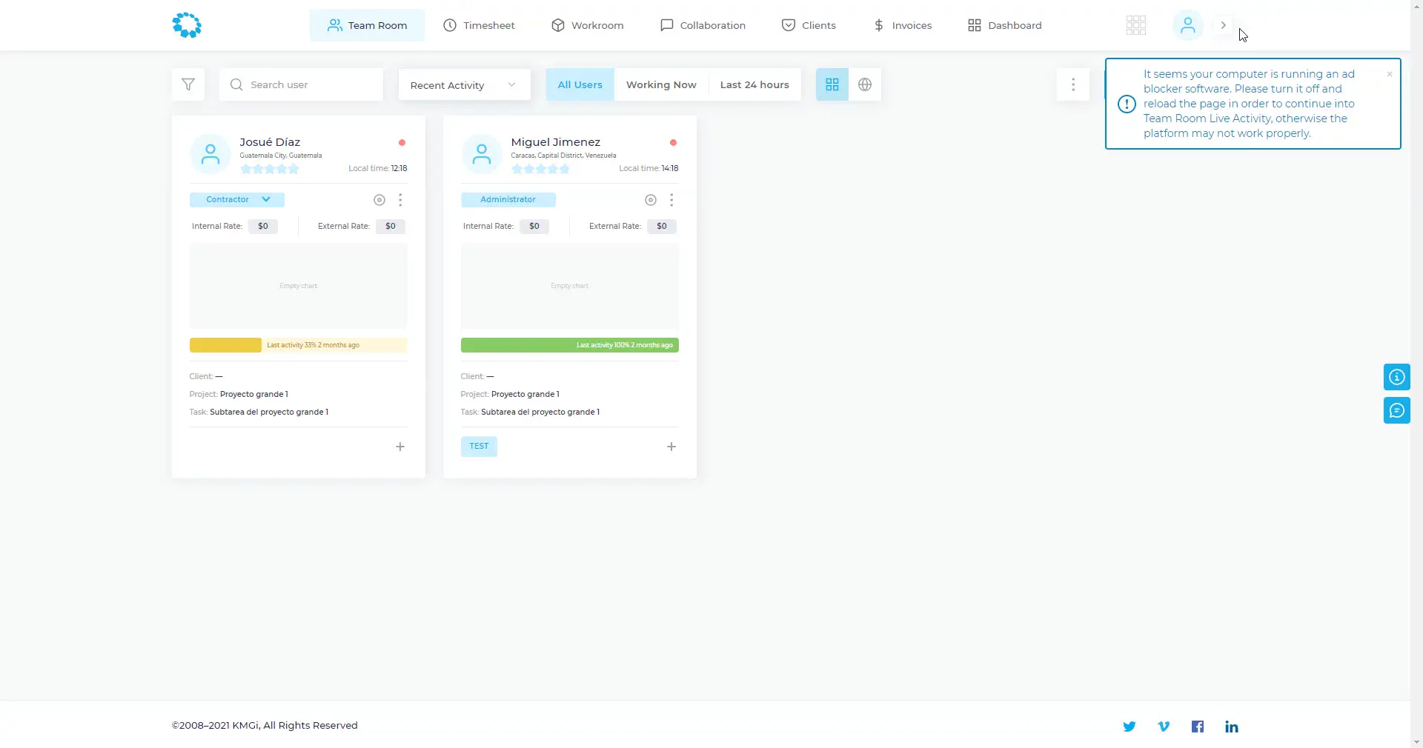
Task: Open the filter funnel icon
Action: (x=188, y=84)
